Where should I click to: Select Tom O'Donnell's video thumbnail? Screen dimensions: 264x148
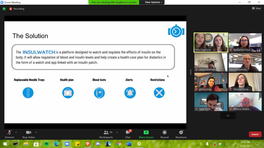click(245, 62)
